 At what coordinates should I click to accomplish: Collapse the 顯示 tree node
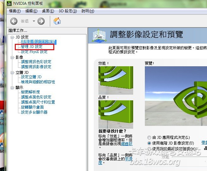pos(12,87)
